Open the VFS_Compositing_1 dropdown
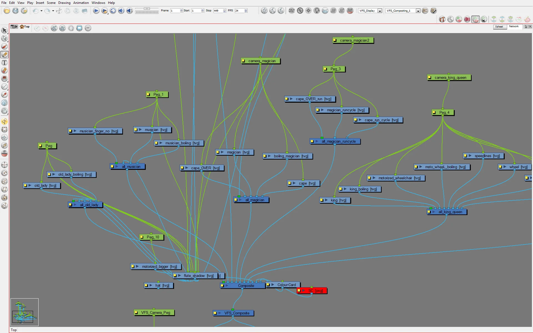Screen dimensions: 533x333 (418, 11)
